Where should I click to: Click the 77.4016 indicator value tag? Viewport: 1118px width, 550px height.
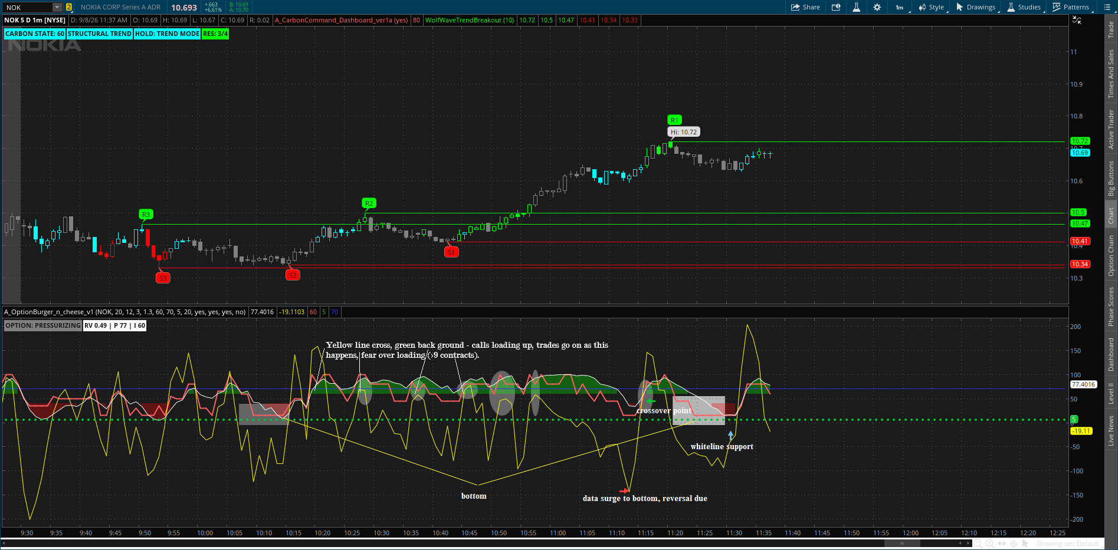pyautogui.click(x=1084, y=384)
